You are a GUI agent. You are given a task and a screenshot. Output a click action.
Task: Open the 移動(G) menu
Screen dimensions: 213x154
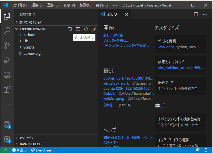point(85,5)
